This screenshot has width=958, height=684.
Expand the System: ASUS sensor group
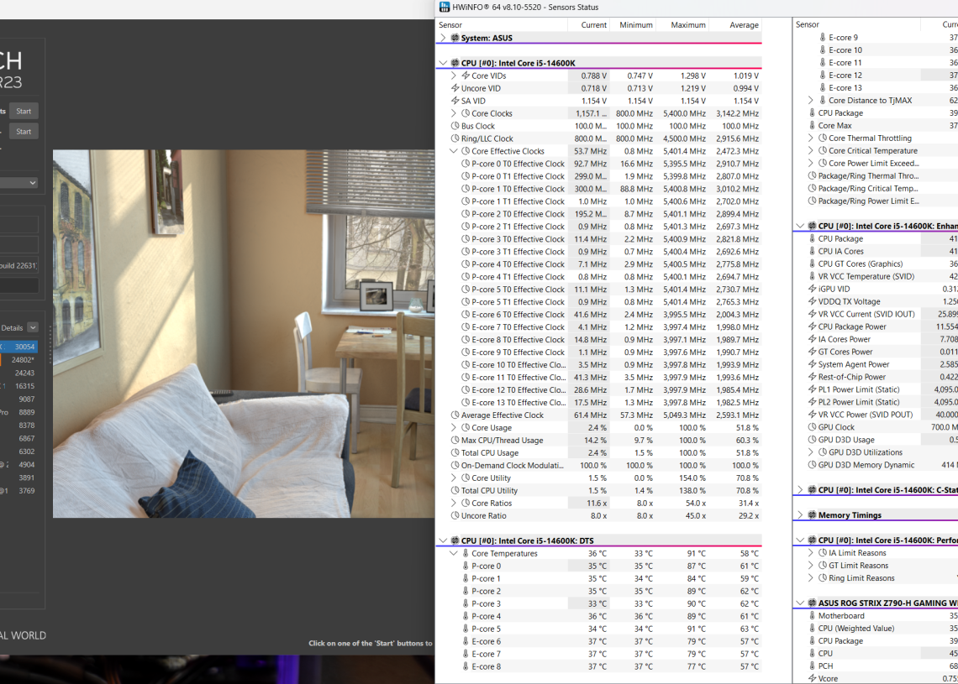[443, 38]
